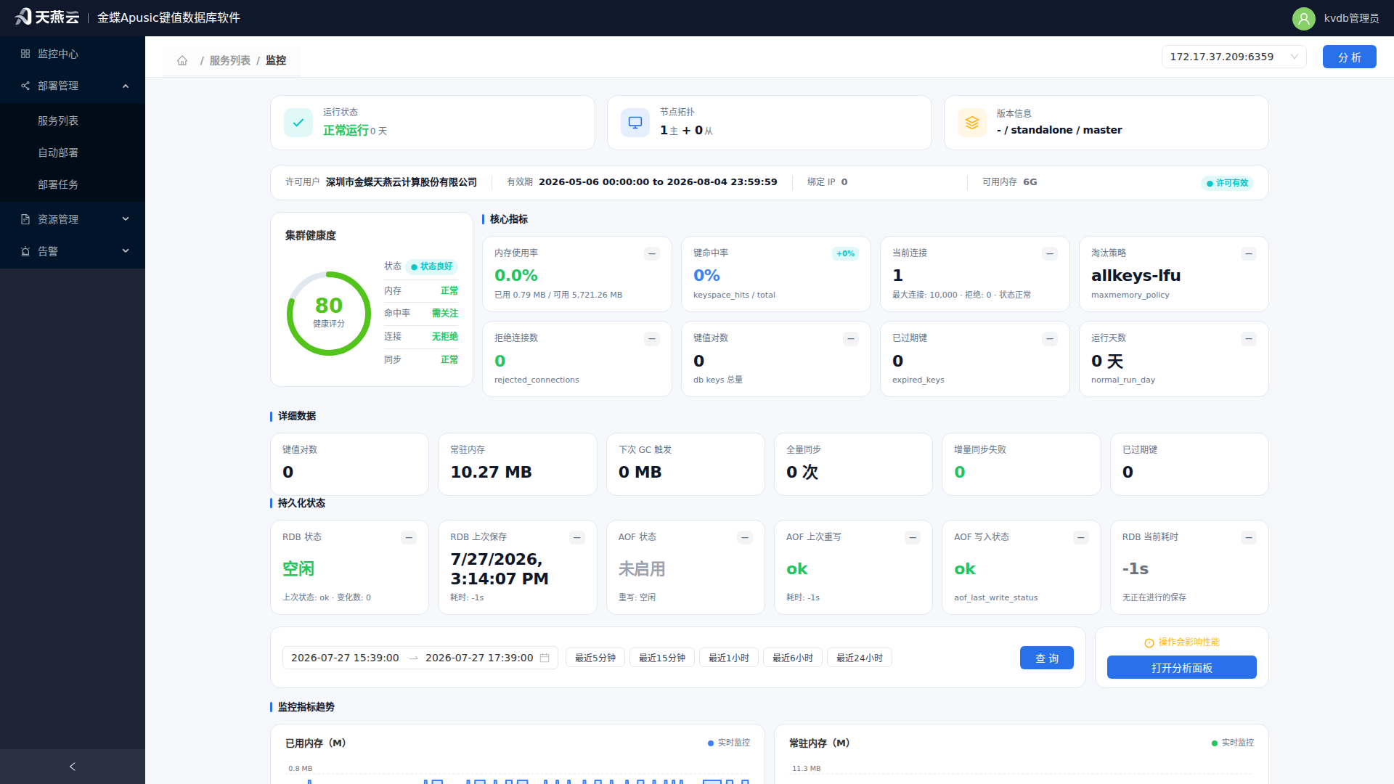The width and height of the screenshot is (1394, 784).
Task: Click the home icon in breadcrumb
Action: (x=182, y=60)
